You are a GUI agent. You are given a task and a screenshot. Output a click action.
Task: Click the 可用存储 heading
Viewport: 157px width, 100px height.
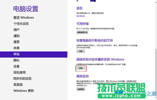[82, 24]
